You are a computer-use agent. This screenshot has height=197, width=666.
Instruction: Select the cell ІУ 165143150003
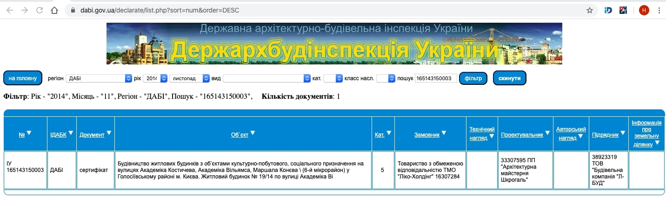tap(25, 170)
